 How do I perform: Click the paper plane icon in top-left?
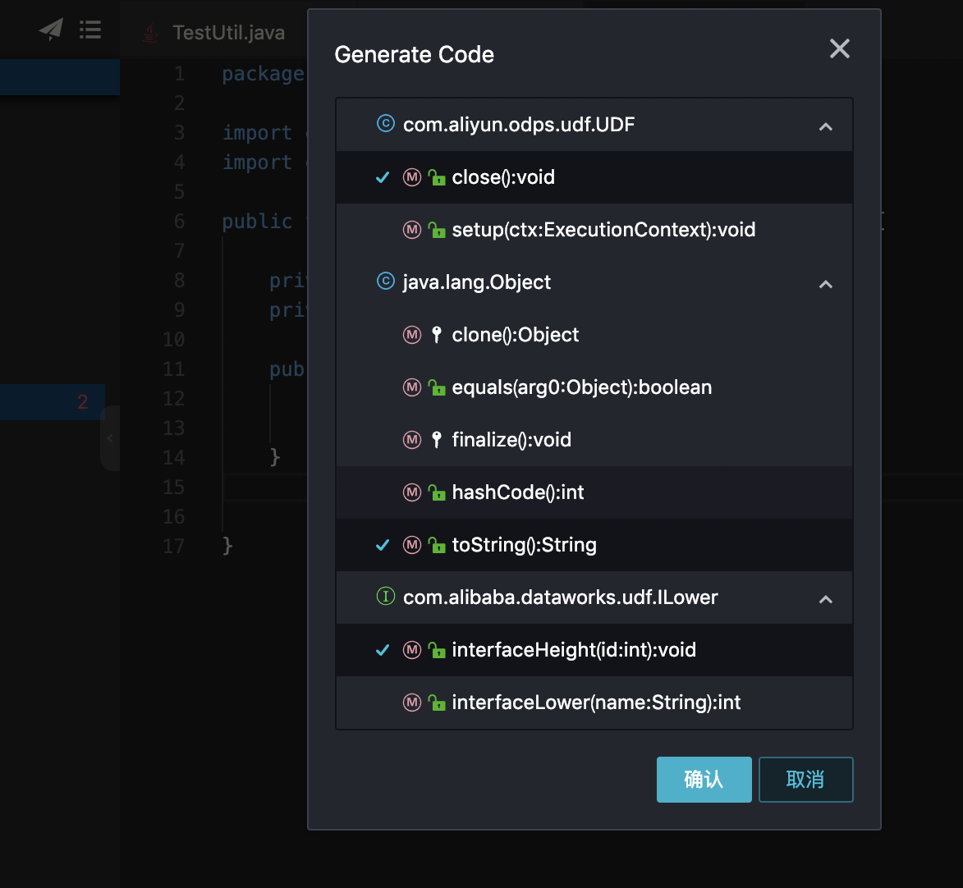click(51, 30)
